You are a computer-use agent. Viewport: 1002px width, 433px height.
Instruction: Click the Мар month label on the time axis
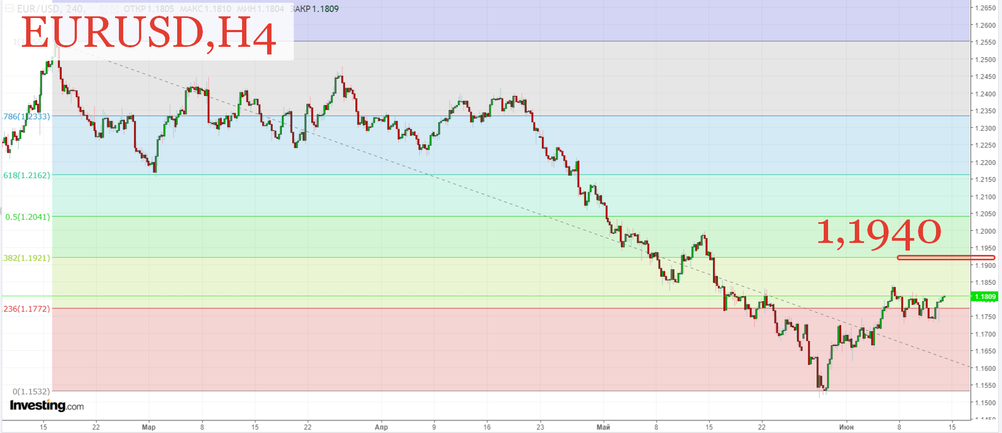tap(149, 427)
